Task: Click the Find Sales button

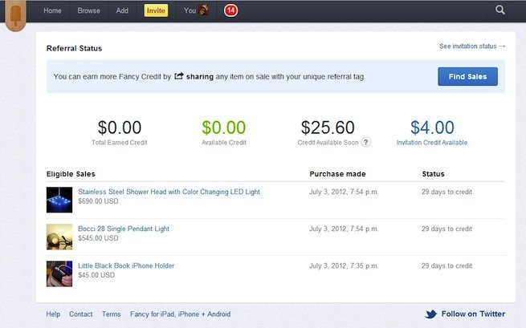Action: 467,76
